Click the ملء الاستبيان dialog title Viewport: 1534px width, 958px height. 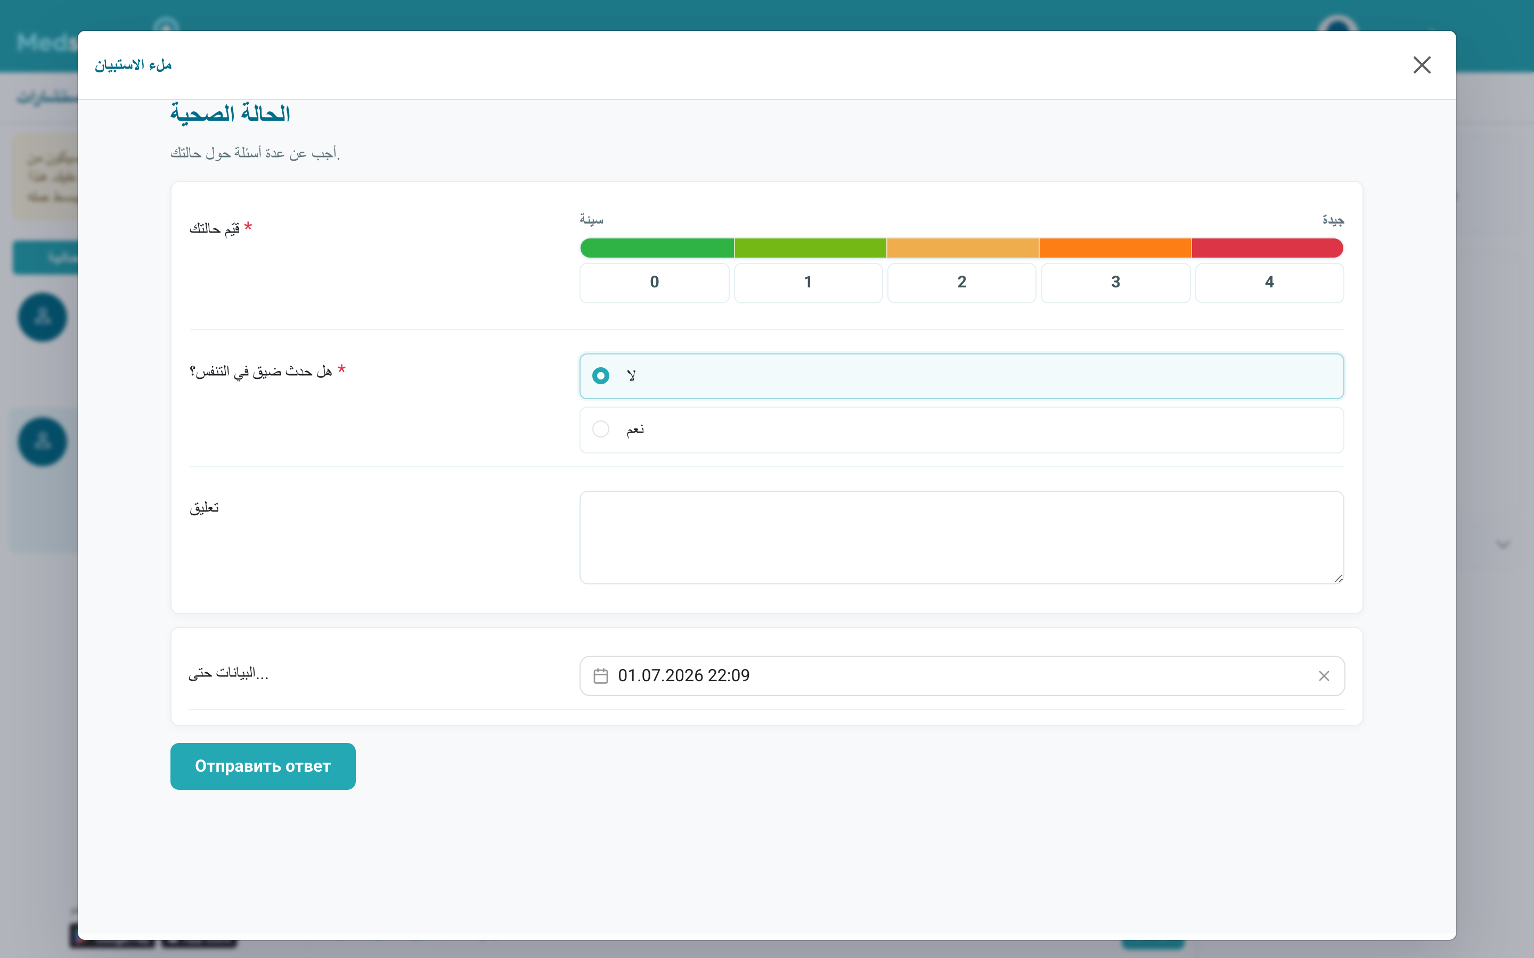pyautogui.click(x=134, y=64)
